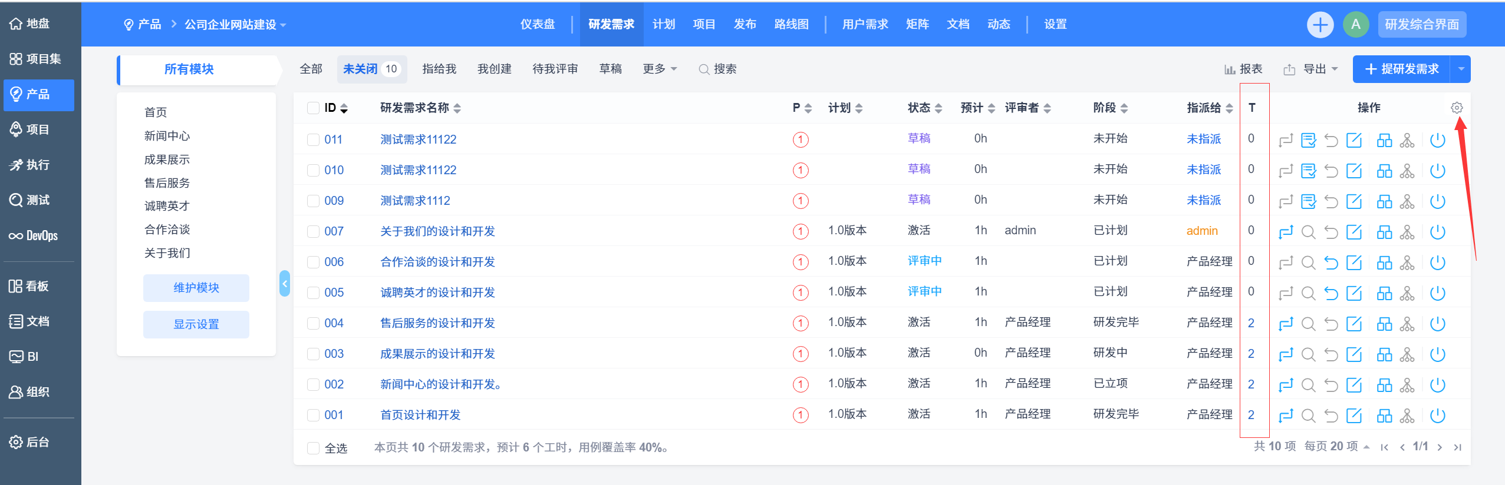Tick the checkbox for requirement 011
Image resolution: width=1505 pixels, height=485 pixels.
point(313,140)
